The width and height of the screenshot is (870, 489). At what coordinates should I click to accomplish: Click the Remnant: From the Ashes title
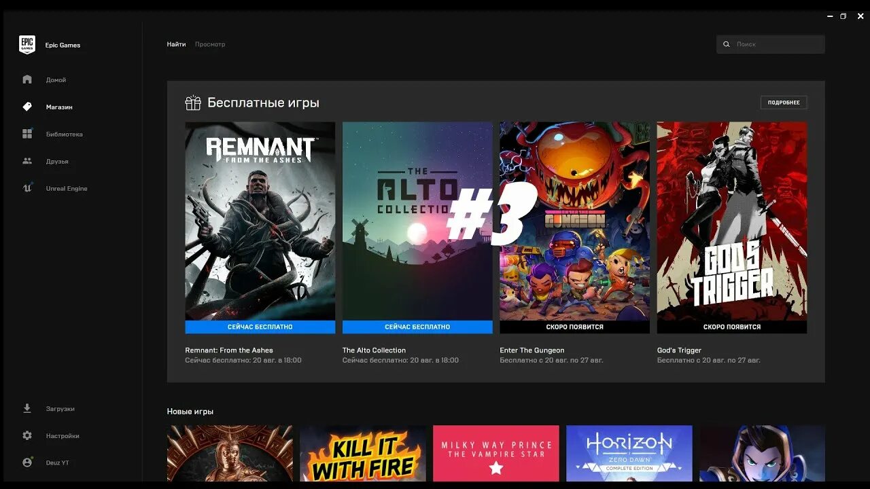(x=229, y=350)
